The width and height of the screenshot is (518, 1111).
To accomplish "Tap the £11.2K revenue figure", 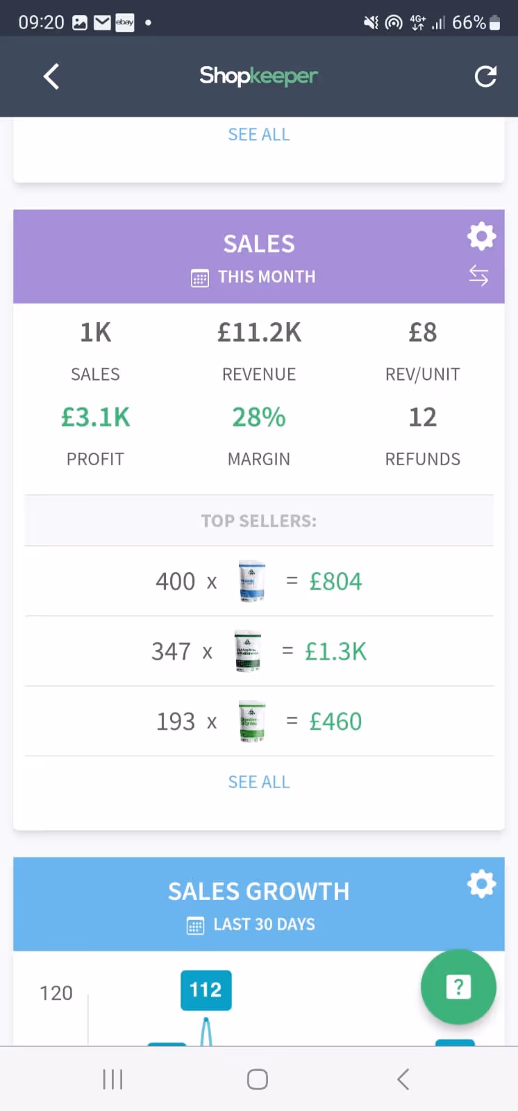I will tap(259, 333).
